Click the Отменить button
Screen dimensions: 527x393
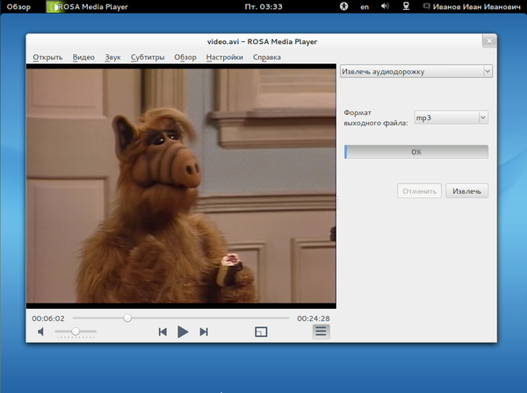click(420, 191)
